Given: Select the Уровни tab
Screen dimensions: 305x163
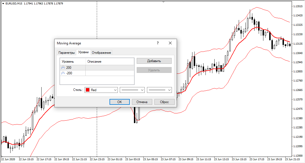Looking at the screenshot, I should [x=83, y=52].
